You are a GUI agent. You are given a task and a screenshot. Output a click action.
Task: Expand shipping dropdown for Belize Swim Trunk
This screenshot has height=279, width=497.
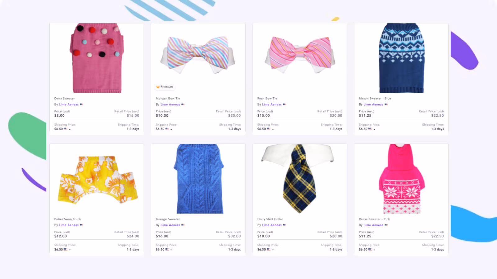70,250
